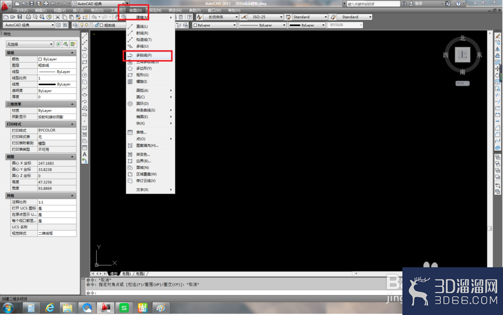Select the Hatch tool in draw toolbar

(85, 128)
